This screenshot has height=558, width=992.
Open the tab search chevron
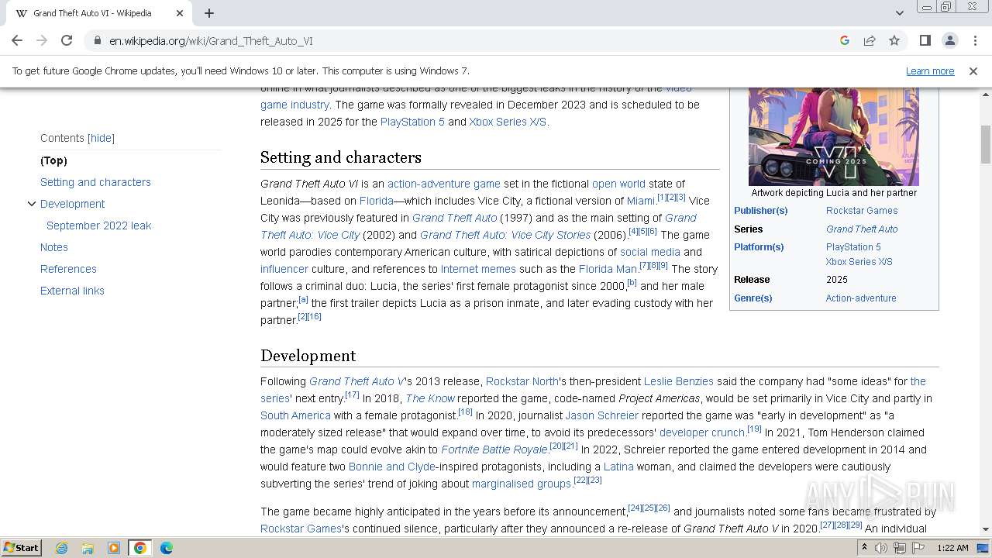click(899, 13)
